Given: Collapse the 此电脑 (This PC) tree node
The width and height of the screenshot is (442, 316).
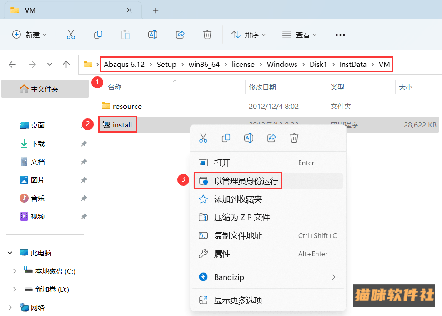Looking at the screenshot, I should [10, 253].
